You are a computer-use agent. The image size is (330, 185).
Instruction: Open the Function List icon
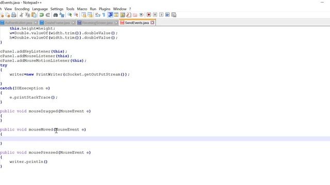pos(129,15)
